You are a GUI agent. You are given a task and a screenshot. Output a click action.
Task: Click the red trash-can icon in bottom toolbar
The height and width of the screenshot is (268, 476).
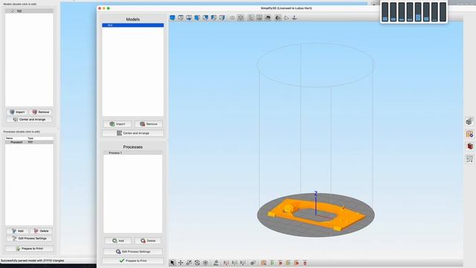coord(305,263)
